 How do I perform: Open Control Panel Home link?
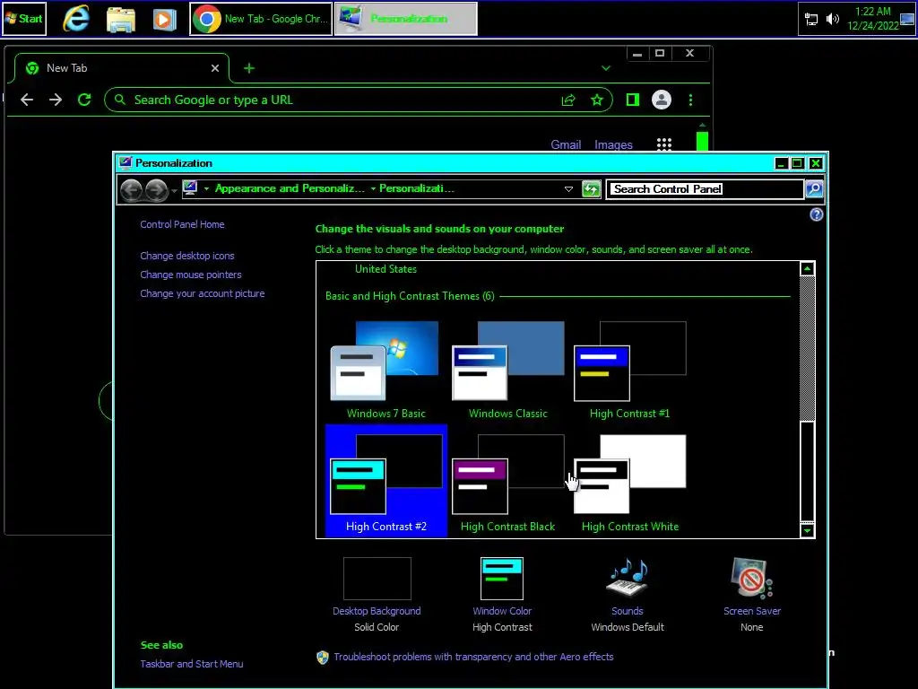[x=182, y=224]
